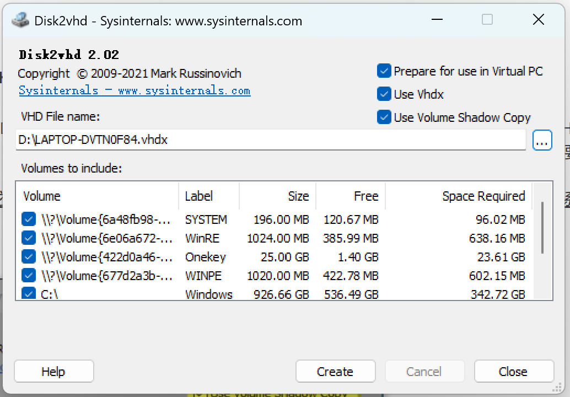The width and height of the screenshot is (570, 397).
Task: Uncheck the C:\ Windows volume checkbox
Action: [x=28, y=293]
